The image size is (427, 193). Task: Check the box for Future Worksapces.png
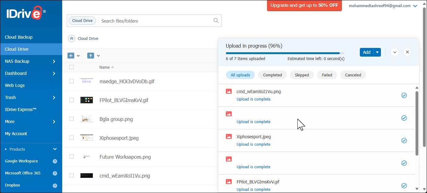click(x=71, y=157)
